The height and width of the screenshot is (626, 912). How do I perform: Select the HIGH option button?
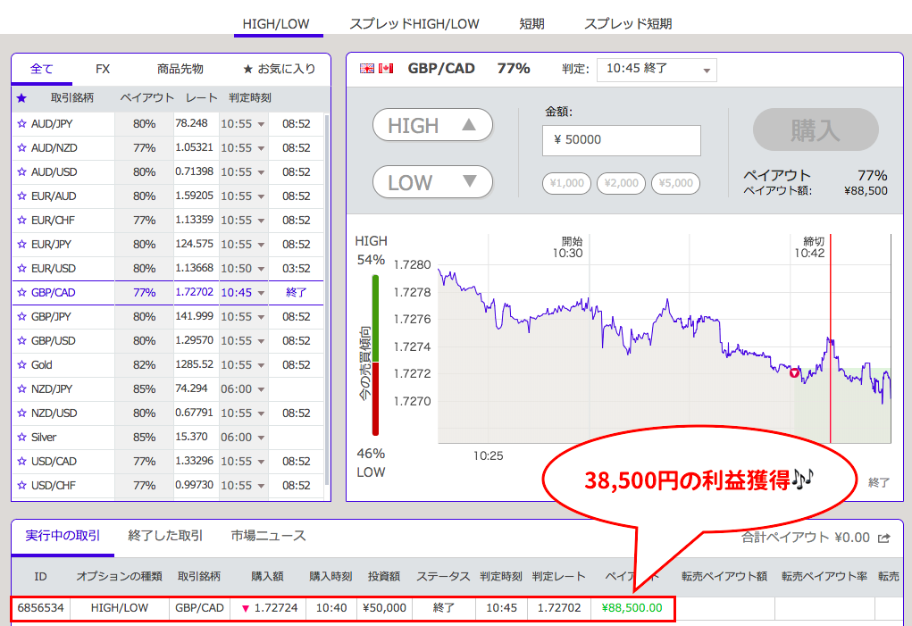tap(432, 126)
